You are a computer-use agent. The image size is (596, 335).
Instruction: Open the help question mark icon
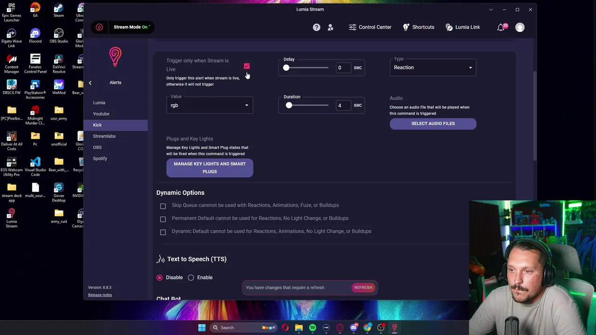pos(317,27)
